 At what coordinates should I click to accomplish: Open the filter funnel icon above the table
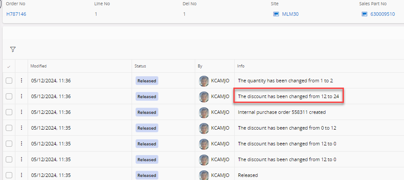(13, 49)
